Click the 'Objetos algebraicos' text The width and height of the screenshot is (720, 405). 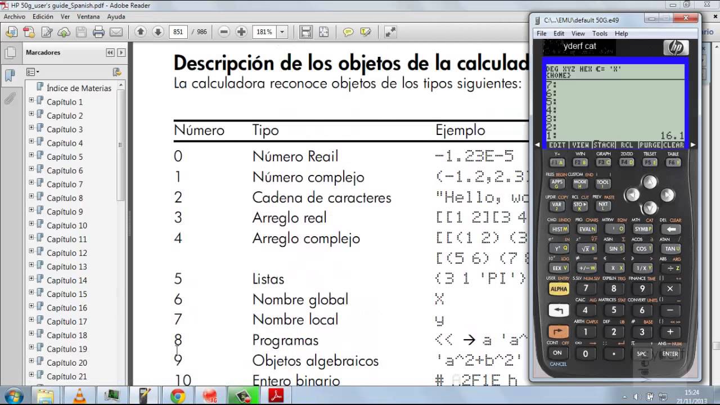point(315,361)
